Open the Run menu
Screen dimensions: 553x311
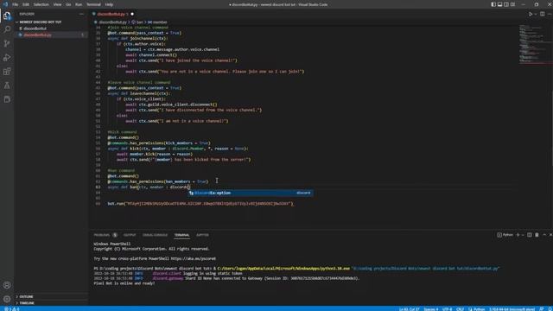pos(79,4)
